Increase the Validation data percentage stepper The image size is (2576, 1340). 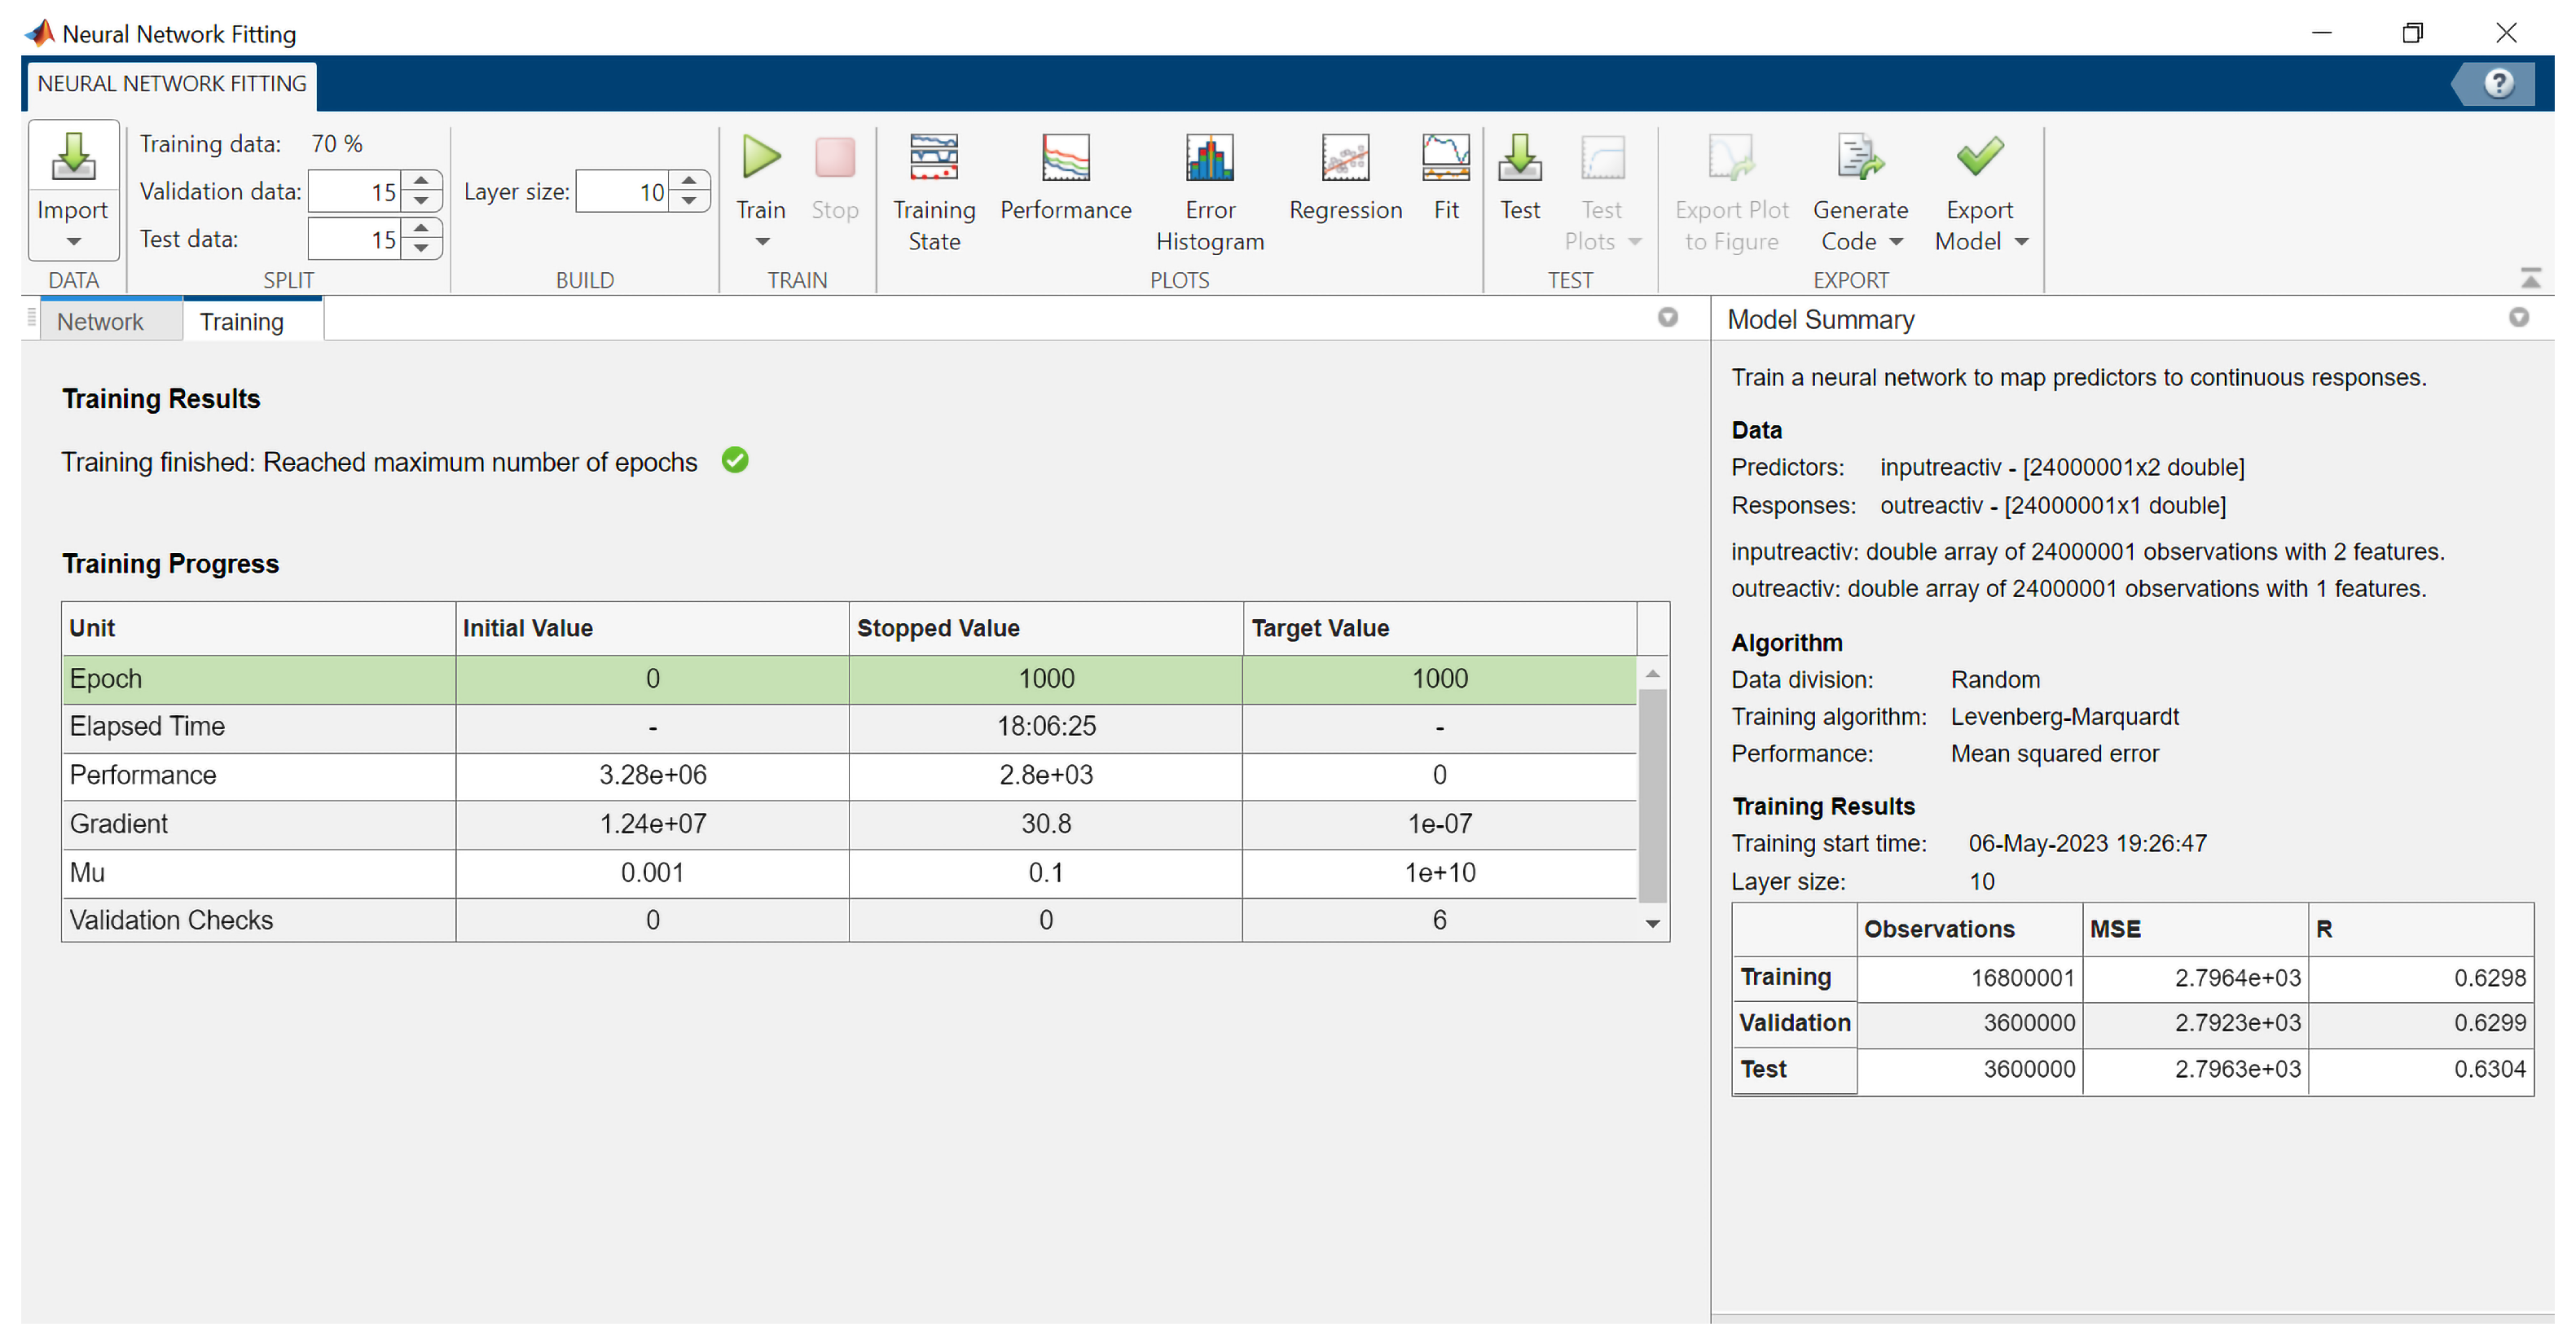pyautogui.click(x=421, y=181)
